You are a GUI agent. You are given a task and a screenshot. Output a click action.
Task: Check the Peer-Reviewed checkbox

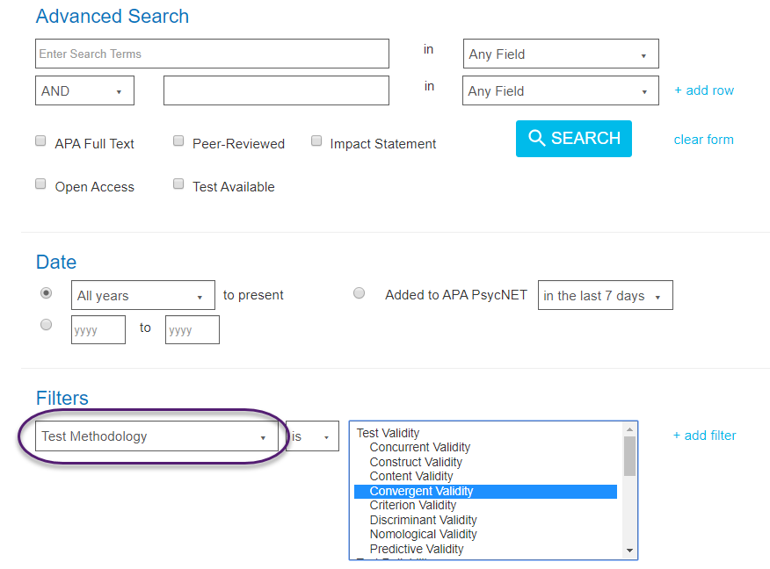(178, 141)
